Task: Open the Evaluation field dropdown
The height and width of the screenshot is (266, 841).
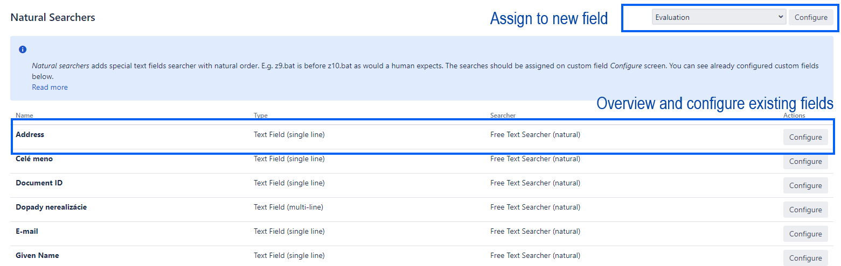Action: (718, 17)
